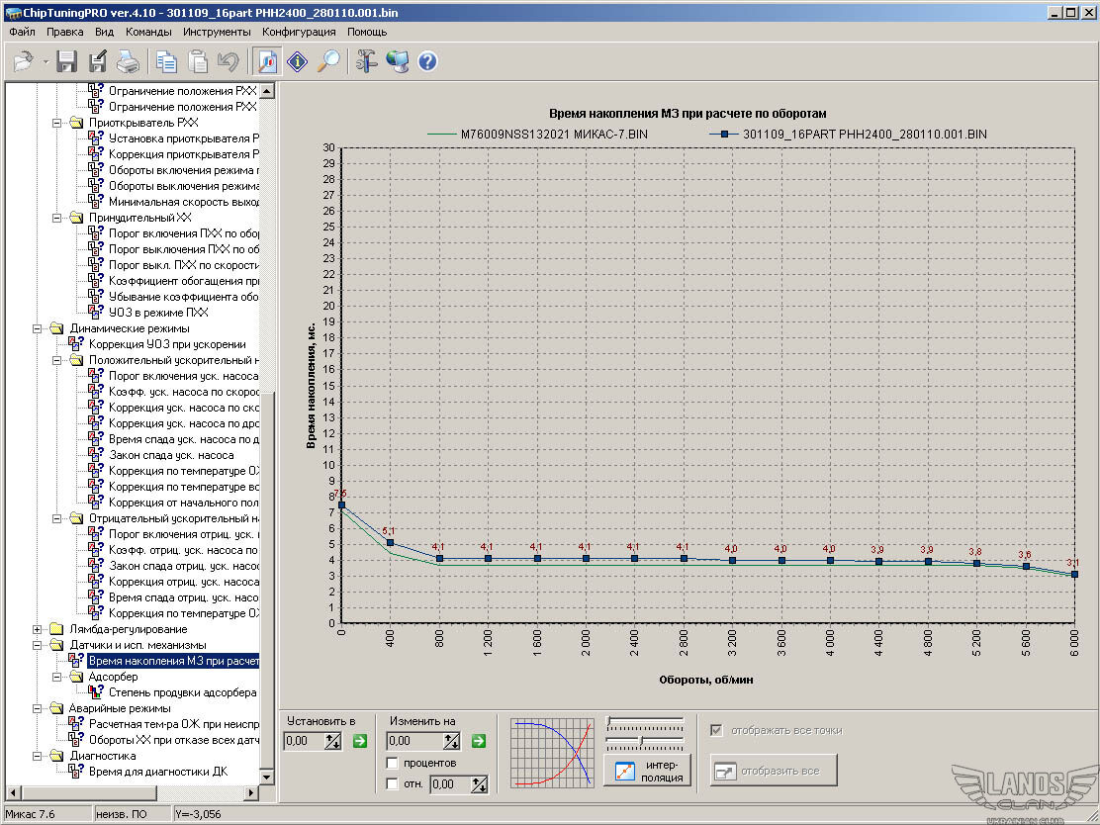Open the Вид menu

click(104, 32)
